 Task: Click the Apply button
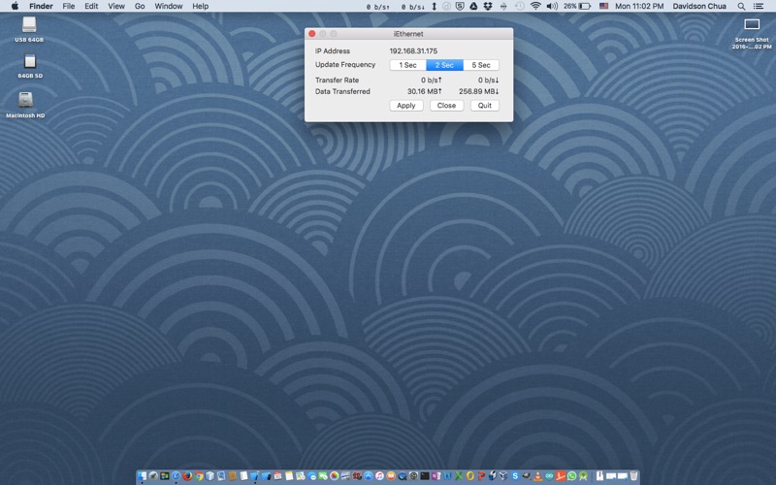pyautogui.click(x=406, y=106)
